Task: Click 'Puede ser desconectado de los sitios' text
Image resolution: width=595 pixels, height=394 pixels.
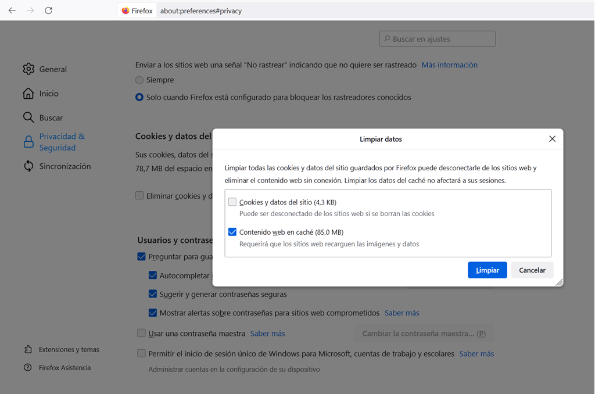Action: pyautogui.click(x=336, y=214)
